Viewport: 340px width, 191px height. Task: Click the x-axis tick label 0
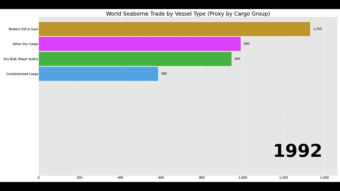click(39, 178)
